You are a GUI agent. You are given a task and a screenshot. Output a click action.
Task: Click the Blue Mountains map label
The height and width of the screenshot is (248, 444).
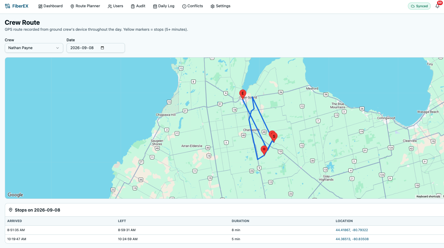click(338, 105)
